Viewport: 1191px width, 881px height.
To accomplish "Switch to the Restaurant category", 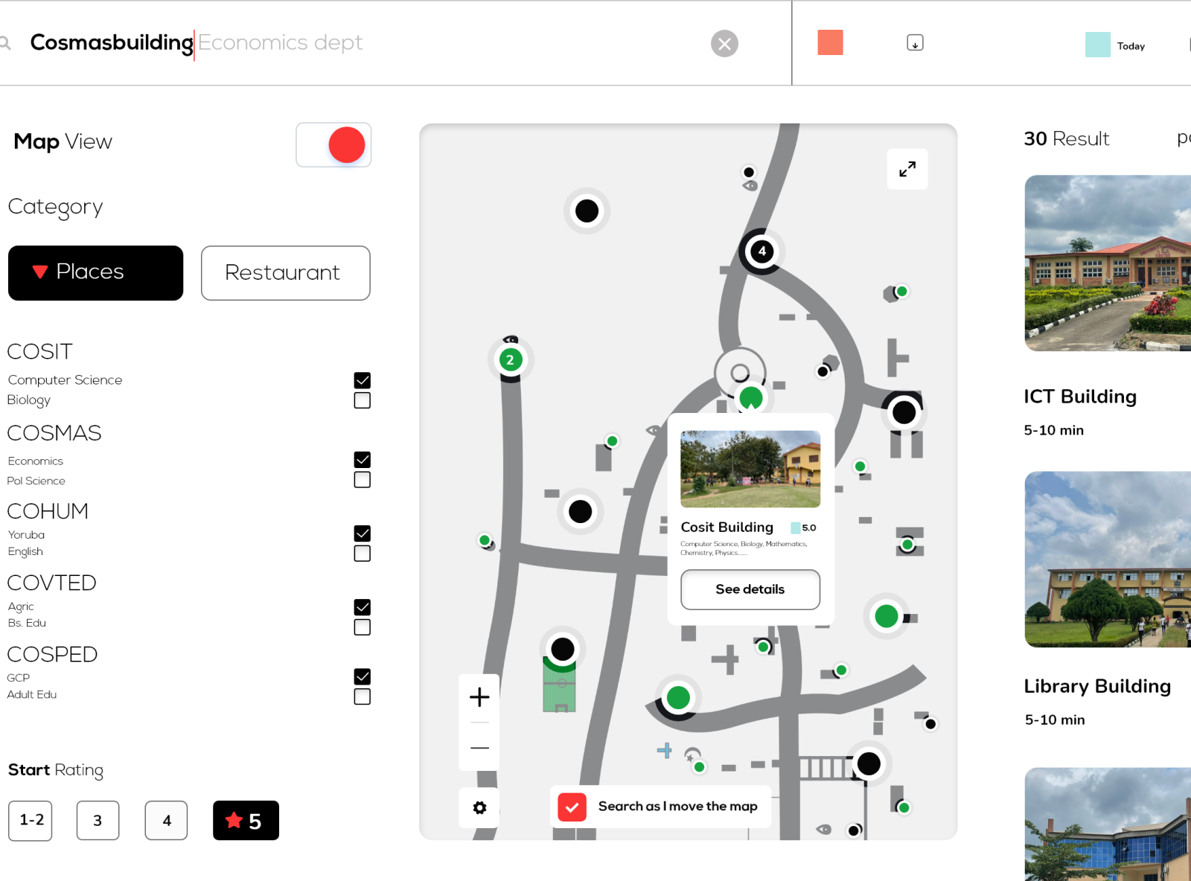I will (285, 273).
